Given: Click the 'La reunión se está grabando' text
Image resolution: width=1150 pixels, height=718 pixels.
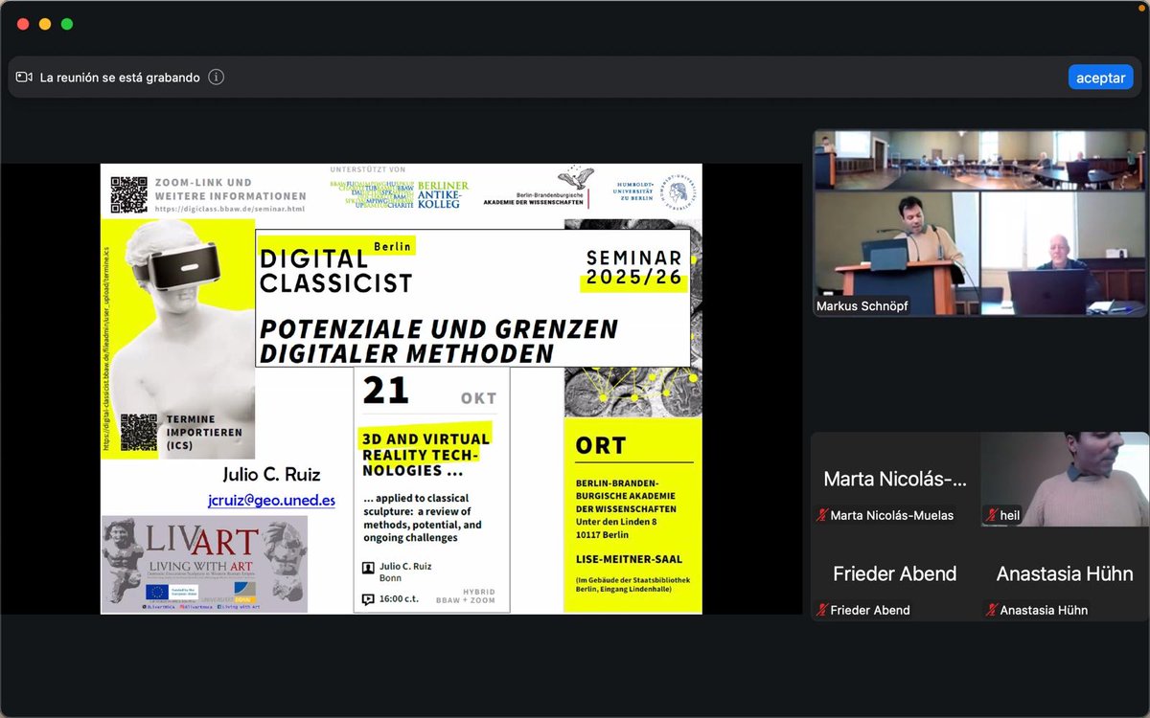Looking at the screenshot, I should [x=120, y=78].
